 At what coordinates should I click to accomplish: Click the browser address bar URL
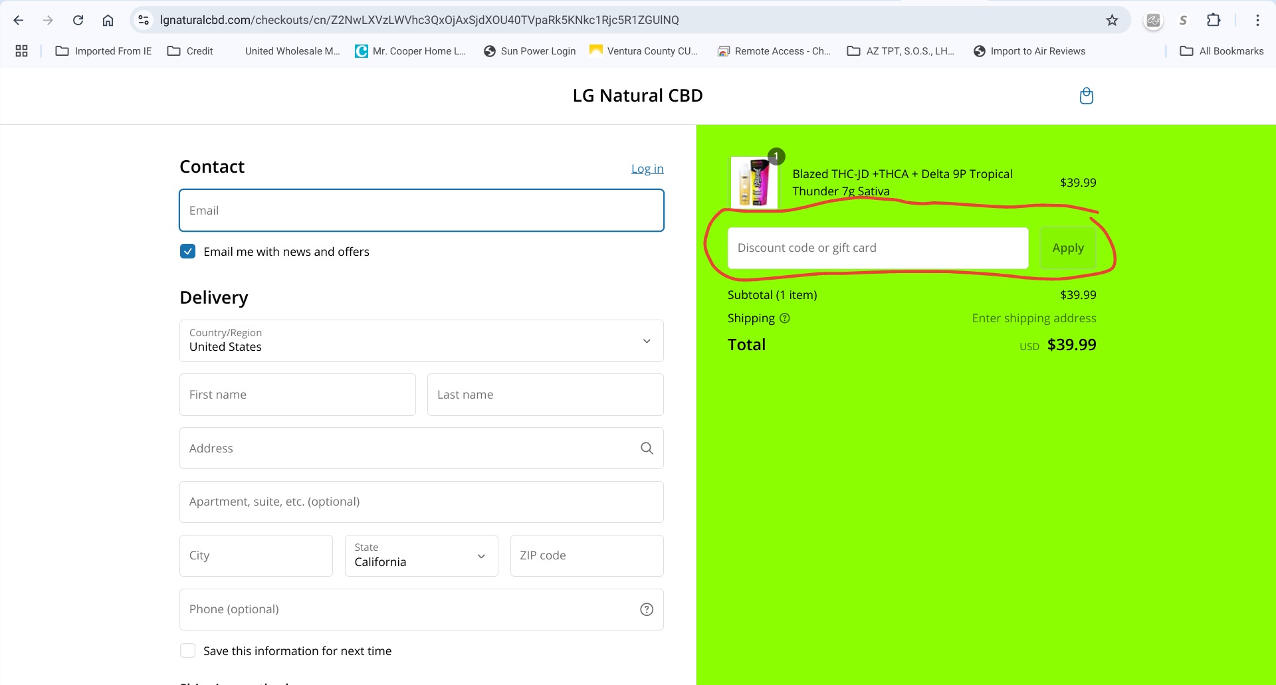pos(419,20)
